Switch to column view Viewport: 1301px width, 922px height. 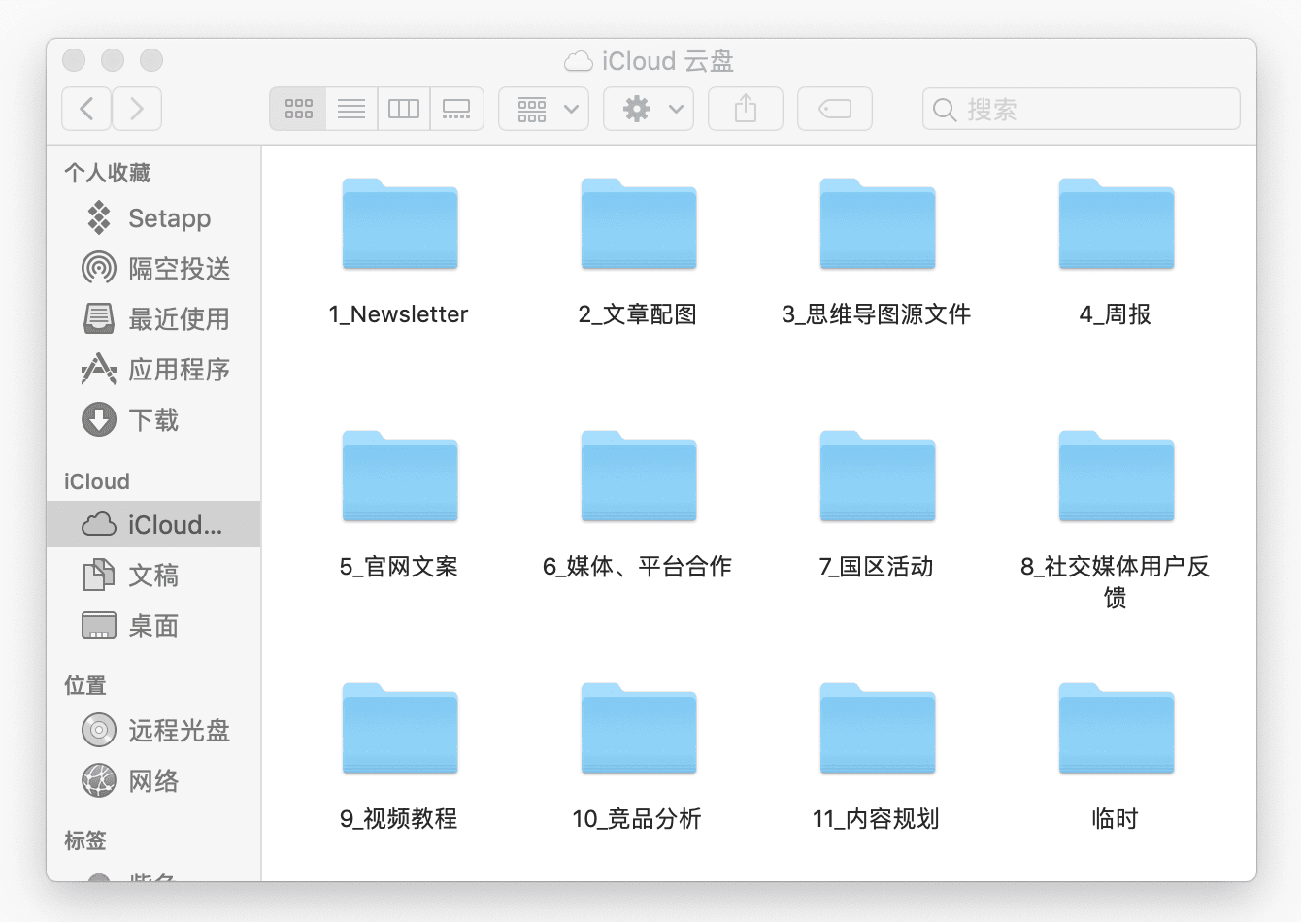tap(403, 109)
